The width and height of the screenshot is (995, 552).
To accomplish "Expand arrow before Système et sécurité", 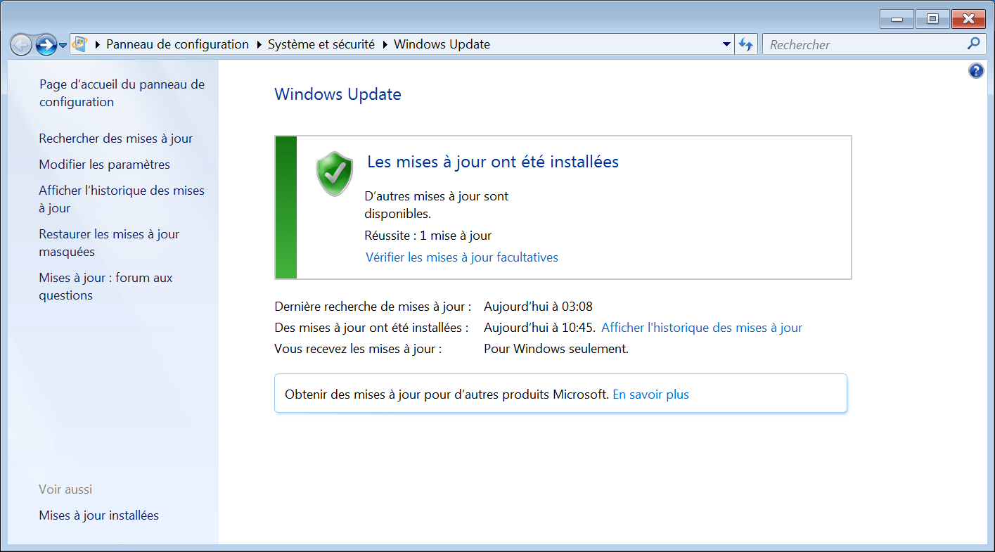I will (259, 44).
